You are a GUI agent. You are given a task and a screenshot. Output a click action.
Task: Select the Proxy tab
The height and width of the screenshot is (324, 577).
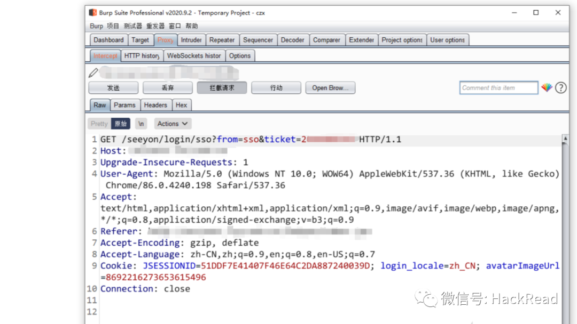tap(165, 40)
